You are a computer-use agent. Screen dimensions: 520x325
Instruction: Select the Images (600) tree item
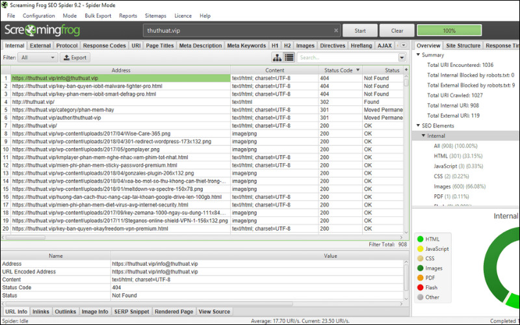460,187
